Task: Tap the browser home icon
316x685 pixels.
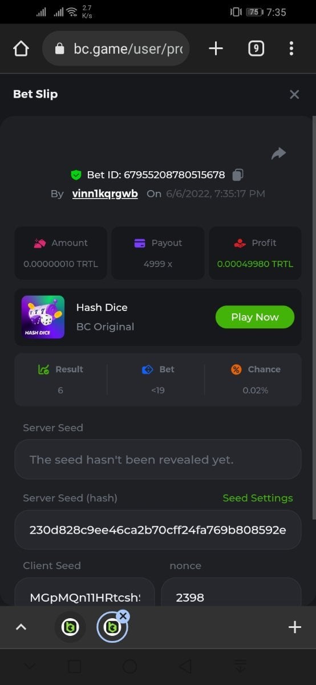Action: click(x=21, y=49)
